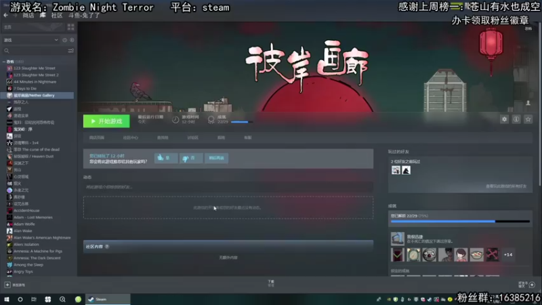Click the Home button in library sidebar
The height and width of the screenshot is (305, 542).
click(33, 27)
